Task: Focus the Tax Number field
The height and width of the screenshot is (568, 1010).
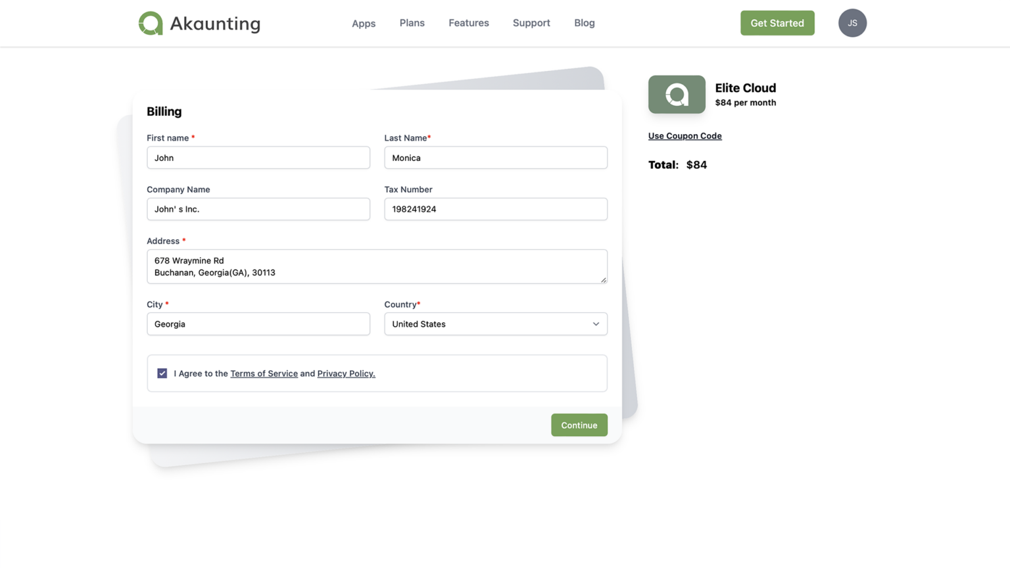Action: tap(496, 209)
